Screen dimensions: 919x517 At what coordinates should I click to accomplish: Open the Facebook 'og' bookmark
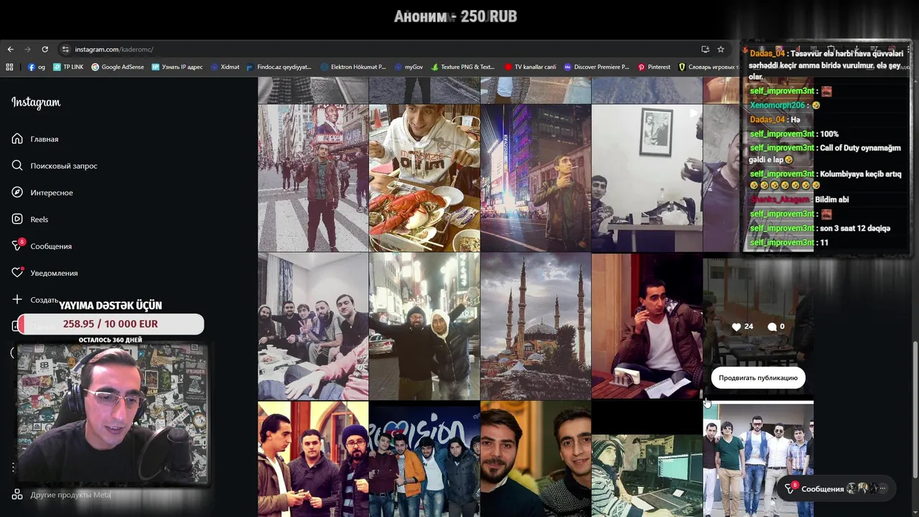pos(37,67)
